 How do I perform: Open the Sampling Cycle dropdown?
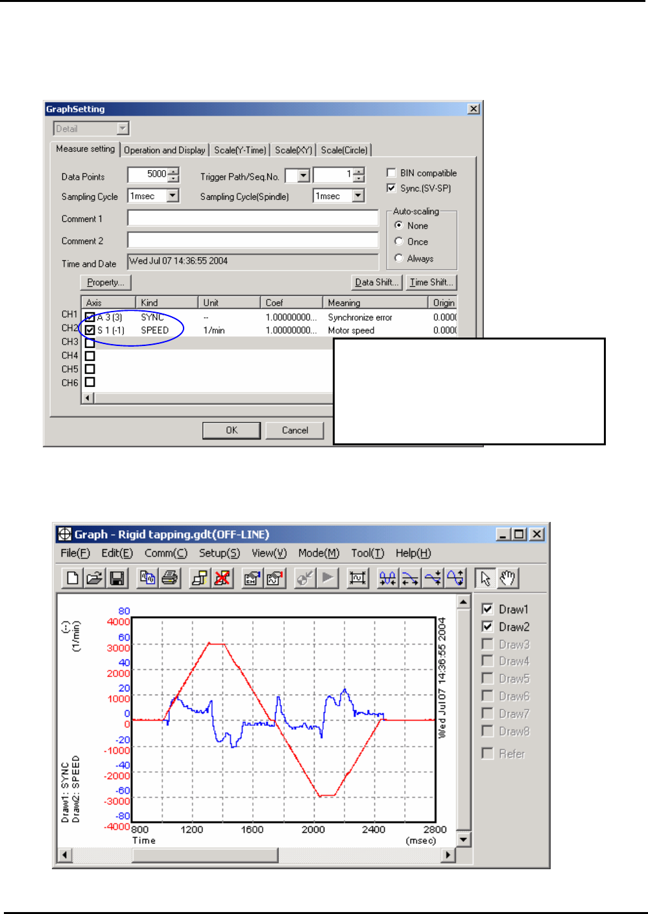(173, 195)
